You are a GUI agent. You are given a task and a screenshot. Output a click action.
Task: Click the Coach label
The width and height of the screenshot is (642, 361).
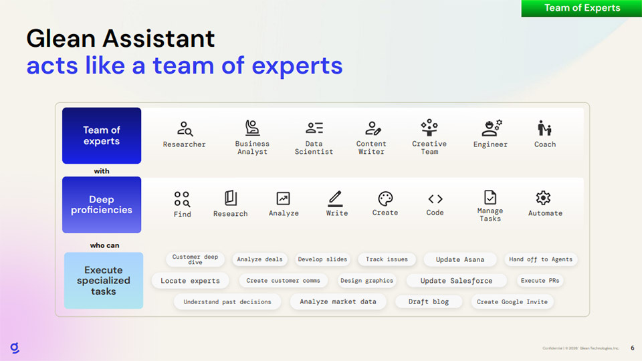point(545,144)
